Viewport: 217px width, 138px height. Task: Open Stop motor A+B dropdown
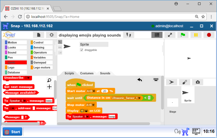[x=93, y=105]
